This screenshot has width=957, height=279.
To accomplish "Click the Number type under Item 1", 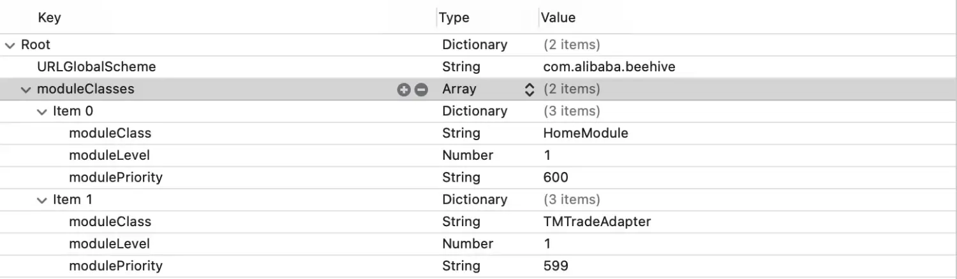I will click(467, 244).
